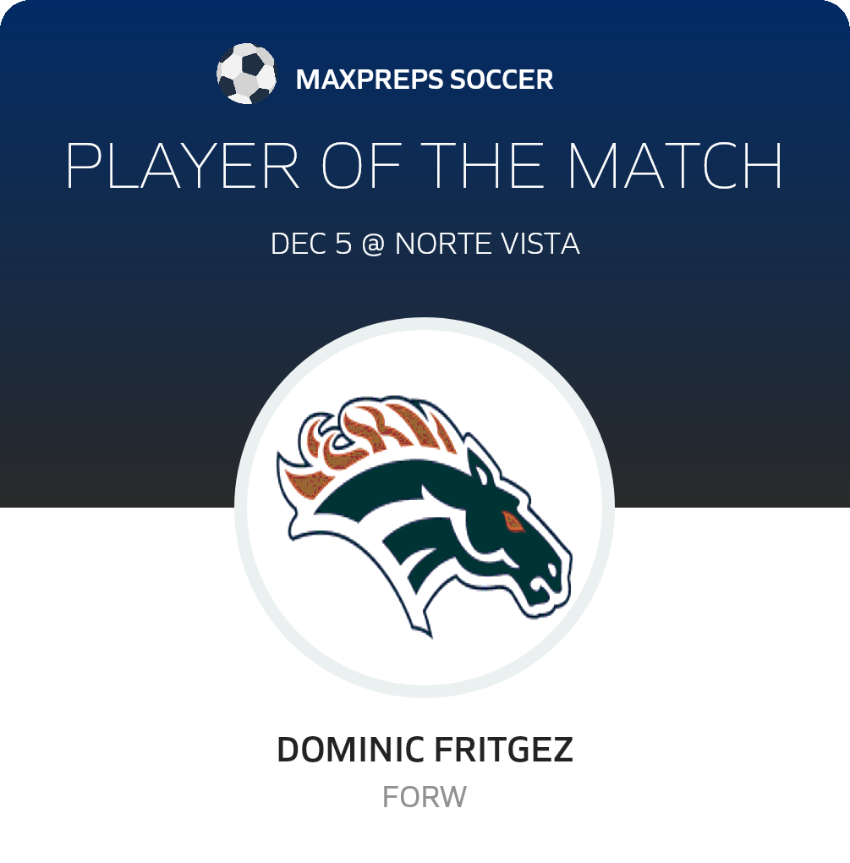Click the word SOCCER in header

pos(502,80)
